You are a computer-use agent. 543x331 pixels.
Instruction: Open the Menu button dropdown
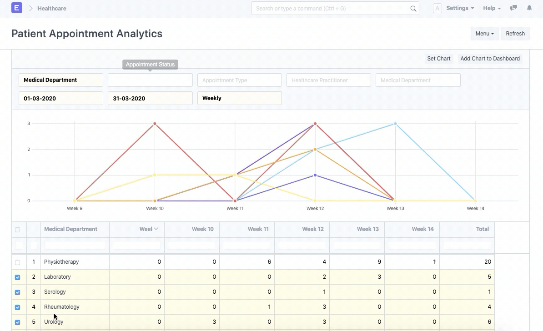[x=484, y=34]
